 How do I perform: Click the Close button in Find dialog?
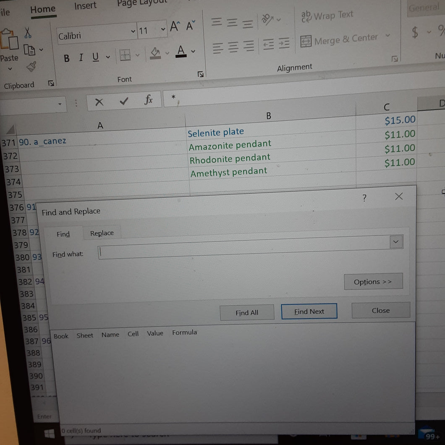(x=381, y=311)
